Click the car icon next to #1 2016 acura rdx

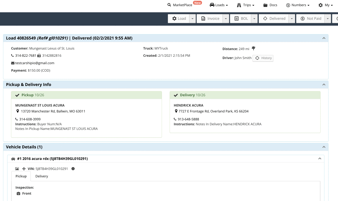(x=13, y=159)
